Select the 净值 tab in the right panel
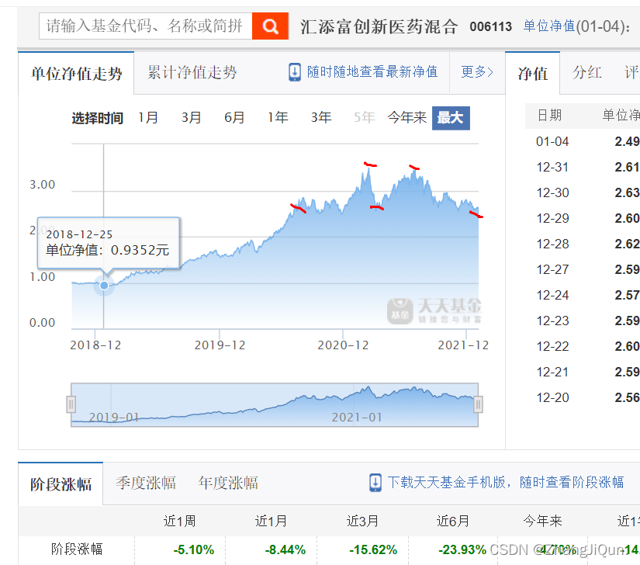 click(x=532, y=74)
